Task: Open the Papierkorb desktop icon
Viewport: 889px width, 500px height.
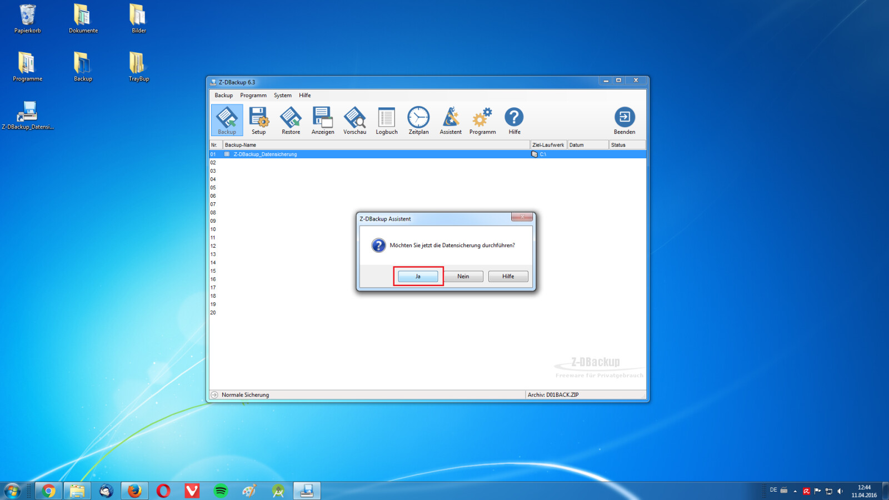Action: [28, 19]
